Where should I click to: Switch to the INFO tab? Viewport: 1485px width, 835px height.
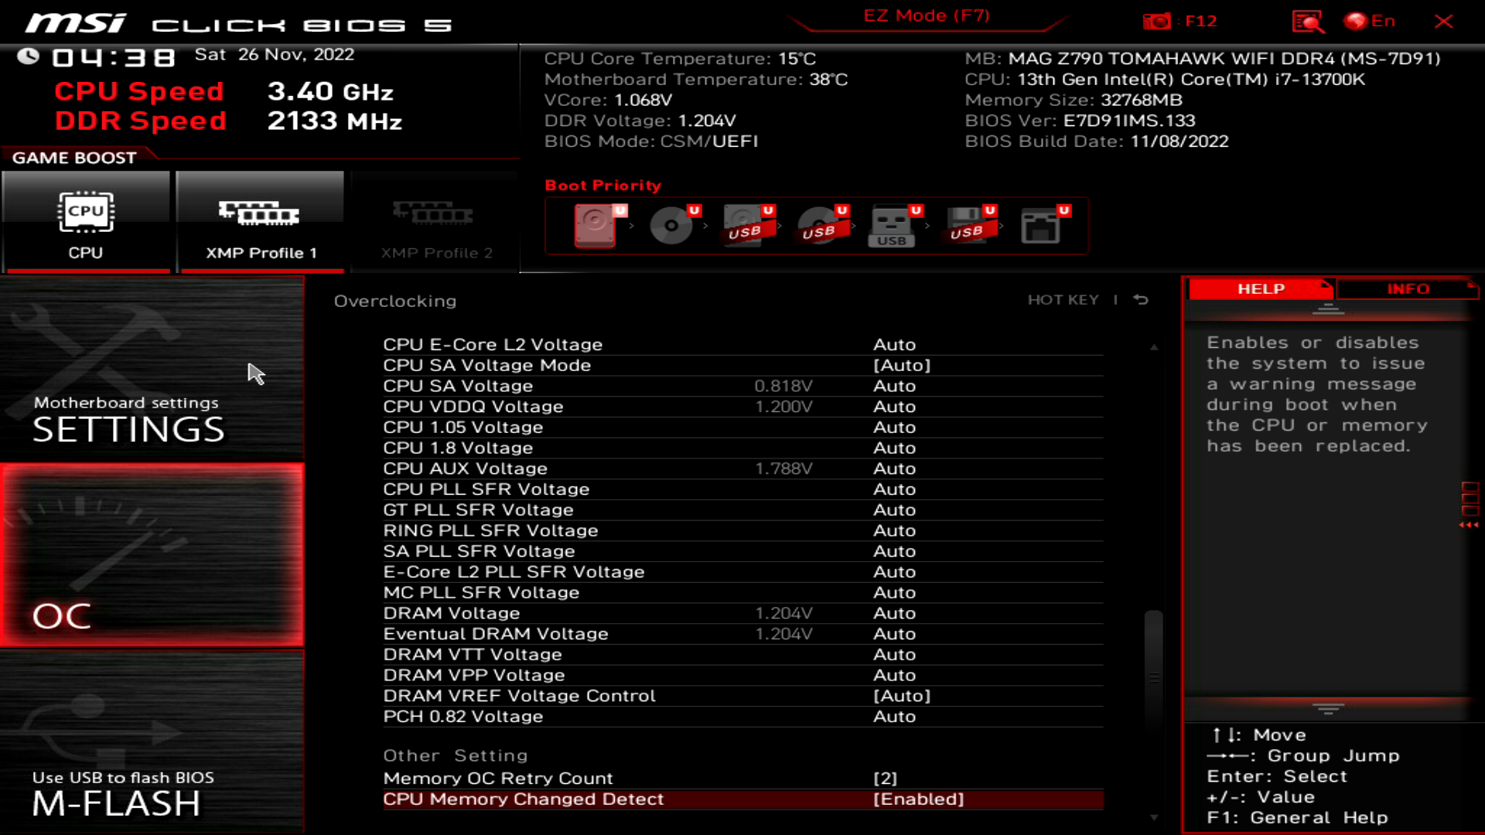1408,288
